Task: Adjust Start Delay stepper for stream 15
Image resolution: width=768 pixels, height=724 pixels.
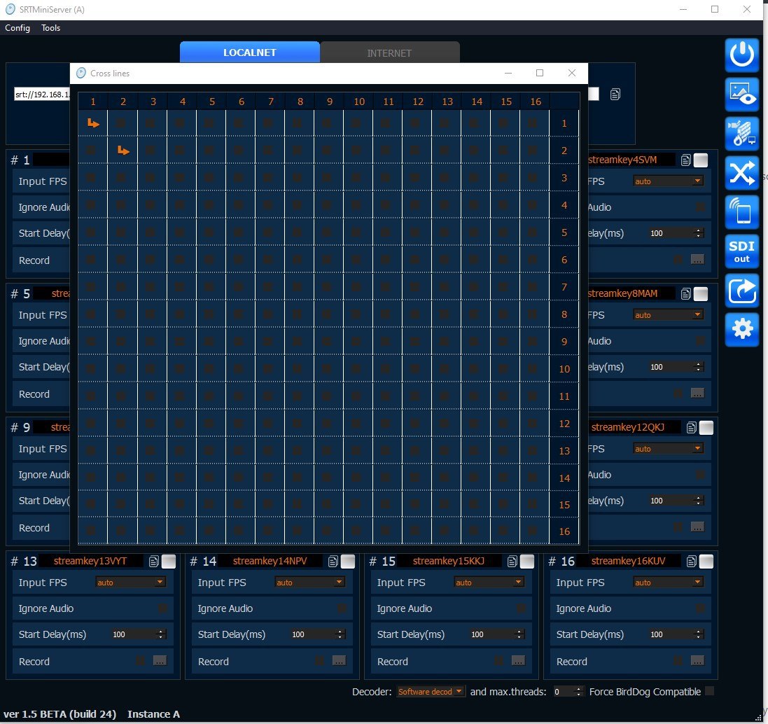Action: (519, 634)
